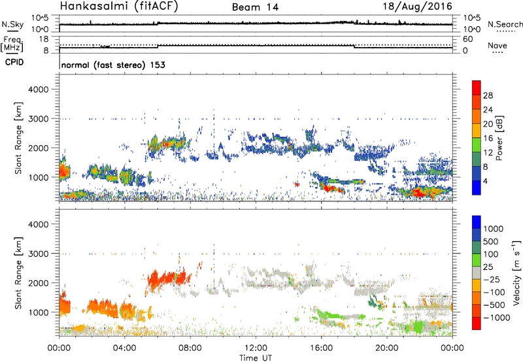Click the 'N.Search' legend label
Image resolution: width=523 pixels, height=362 pixels.
[505, 24]
